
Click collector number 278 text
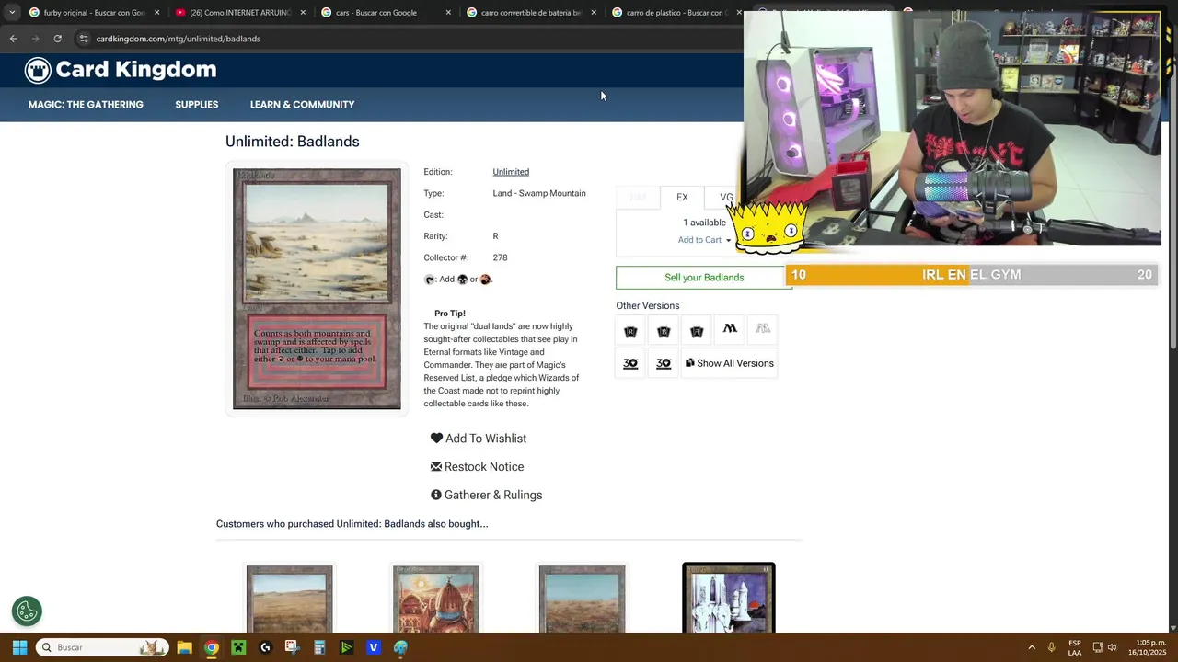coord(500,257)
